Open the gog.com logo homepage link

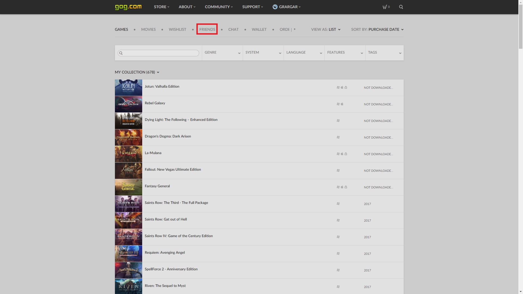coord(128,7)
